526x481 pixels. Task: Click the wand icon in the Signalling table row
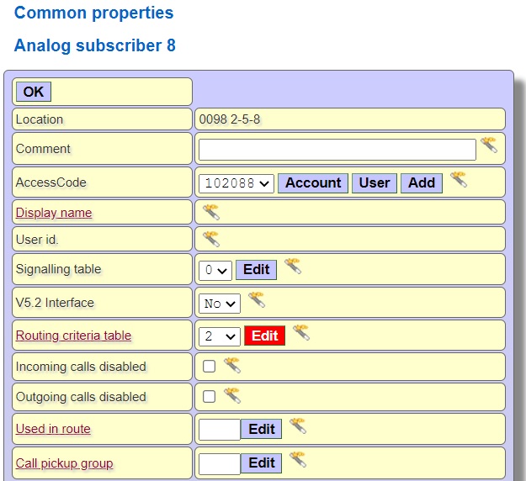tap(292, 267)
